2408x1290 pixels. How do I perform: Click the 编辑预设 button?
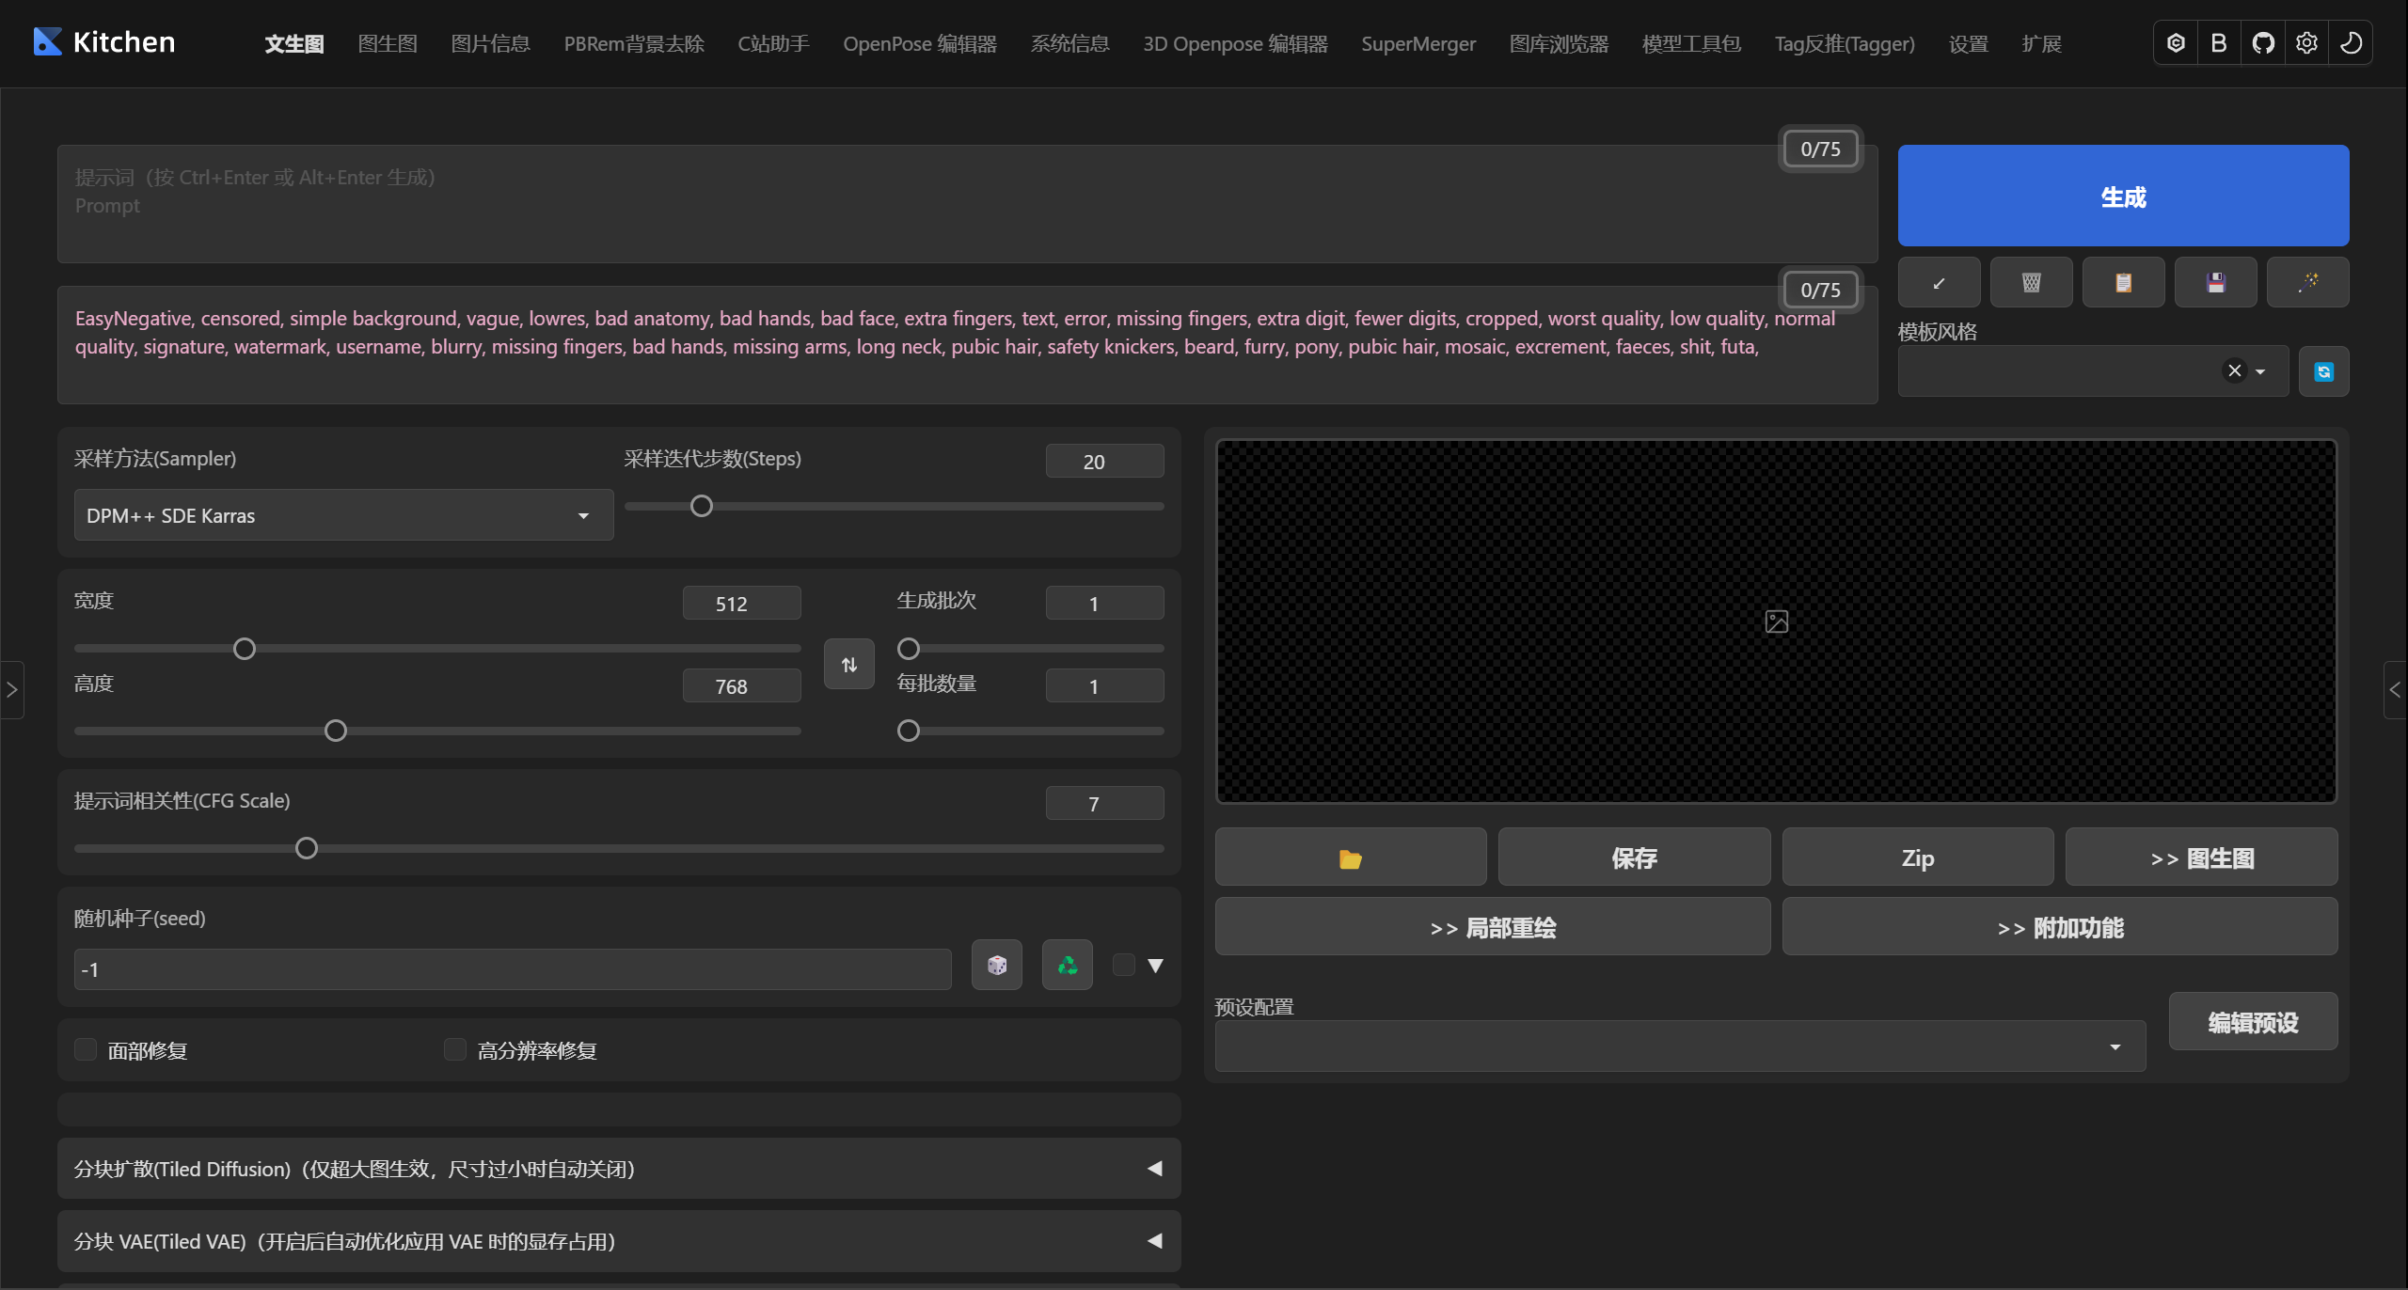[2253, 1022]
